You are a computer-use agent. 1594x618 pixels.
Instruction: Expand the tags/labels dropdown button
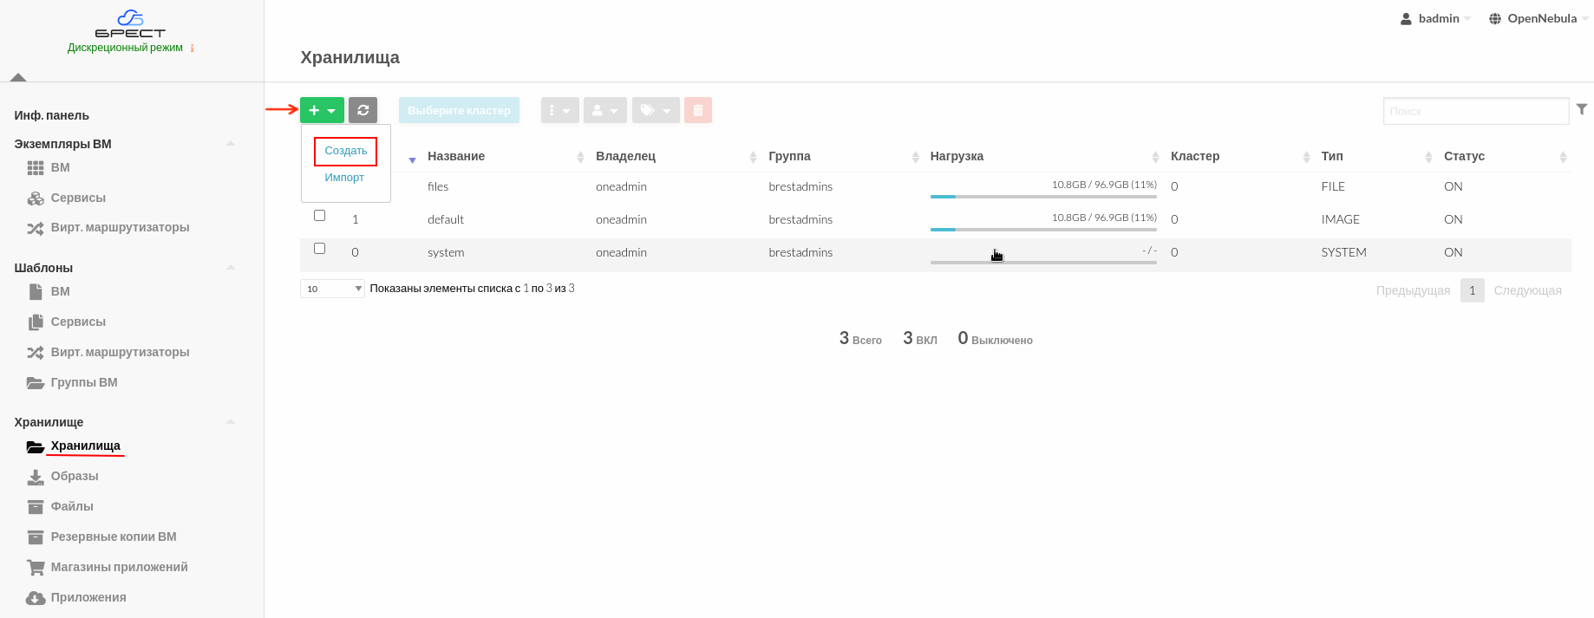click(655, 110)
